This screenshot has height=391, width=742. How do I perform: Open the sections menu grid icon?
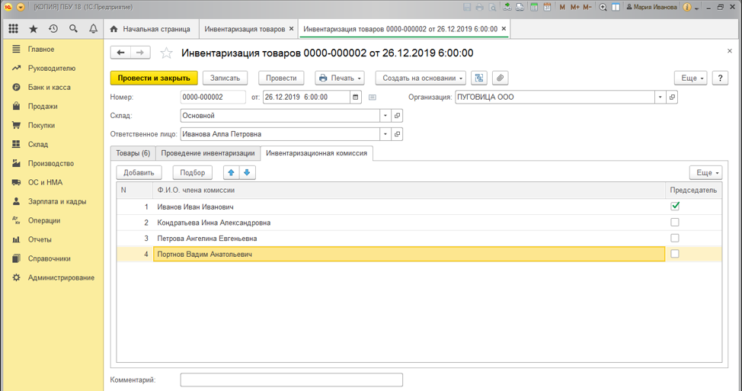coord(13,29)
